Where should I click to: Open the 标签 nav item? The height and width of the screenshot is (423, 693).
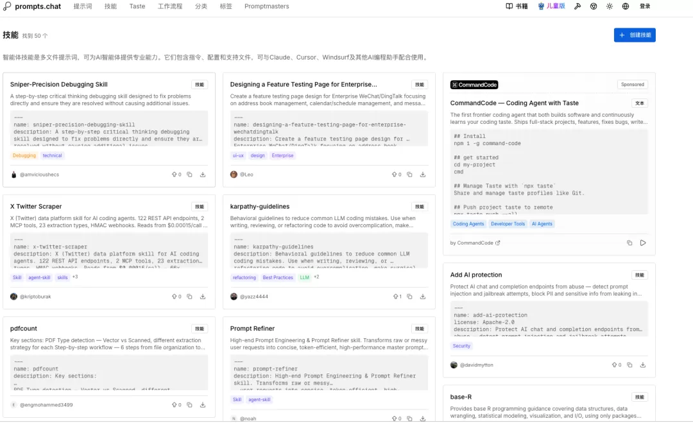click(226, 6)
